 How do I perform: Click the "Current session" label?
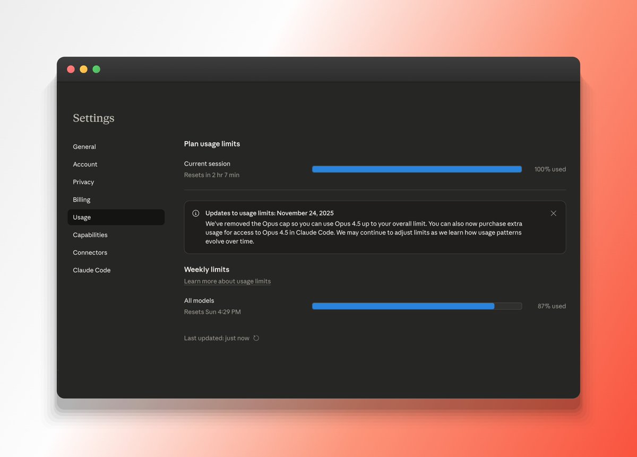[207, 164]
